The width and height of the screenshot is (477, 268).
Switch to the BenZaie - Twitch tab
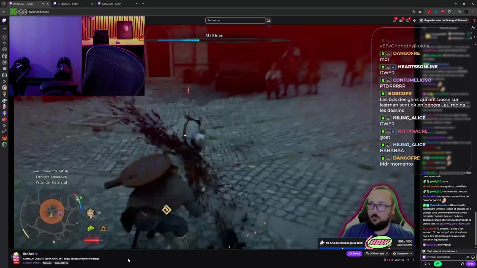29,4
